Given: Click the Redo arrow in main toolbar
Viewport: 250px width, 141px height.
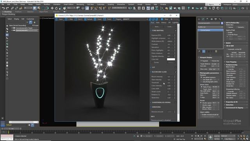Looking at the screenshot, I should point(7,8).
